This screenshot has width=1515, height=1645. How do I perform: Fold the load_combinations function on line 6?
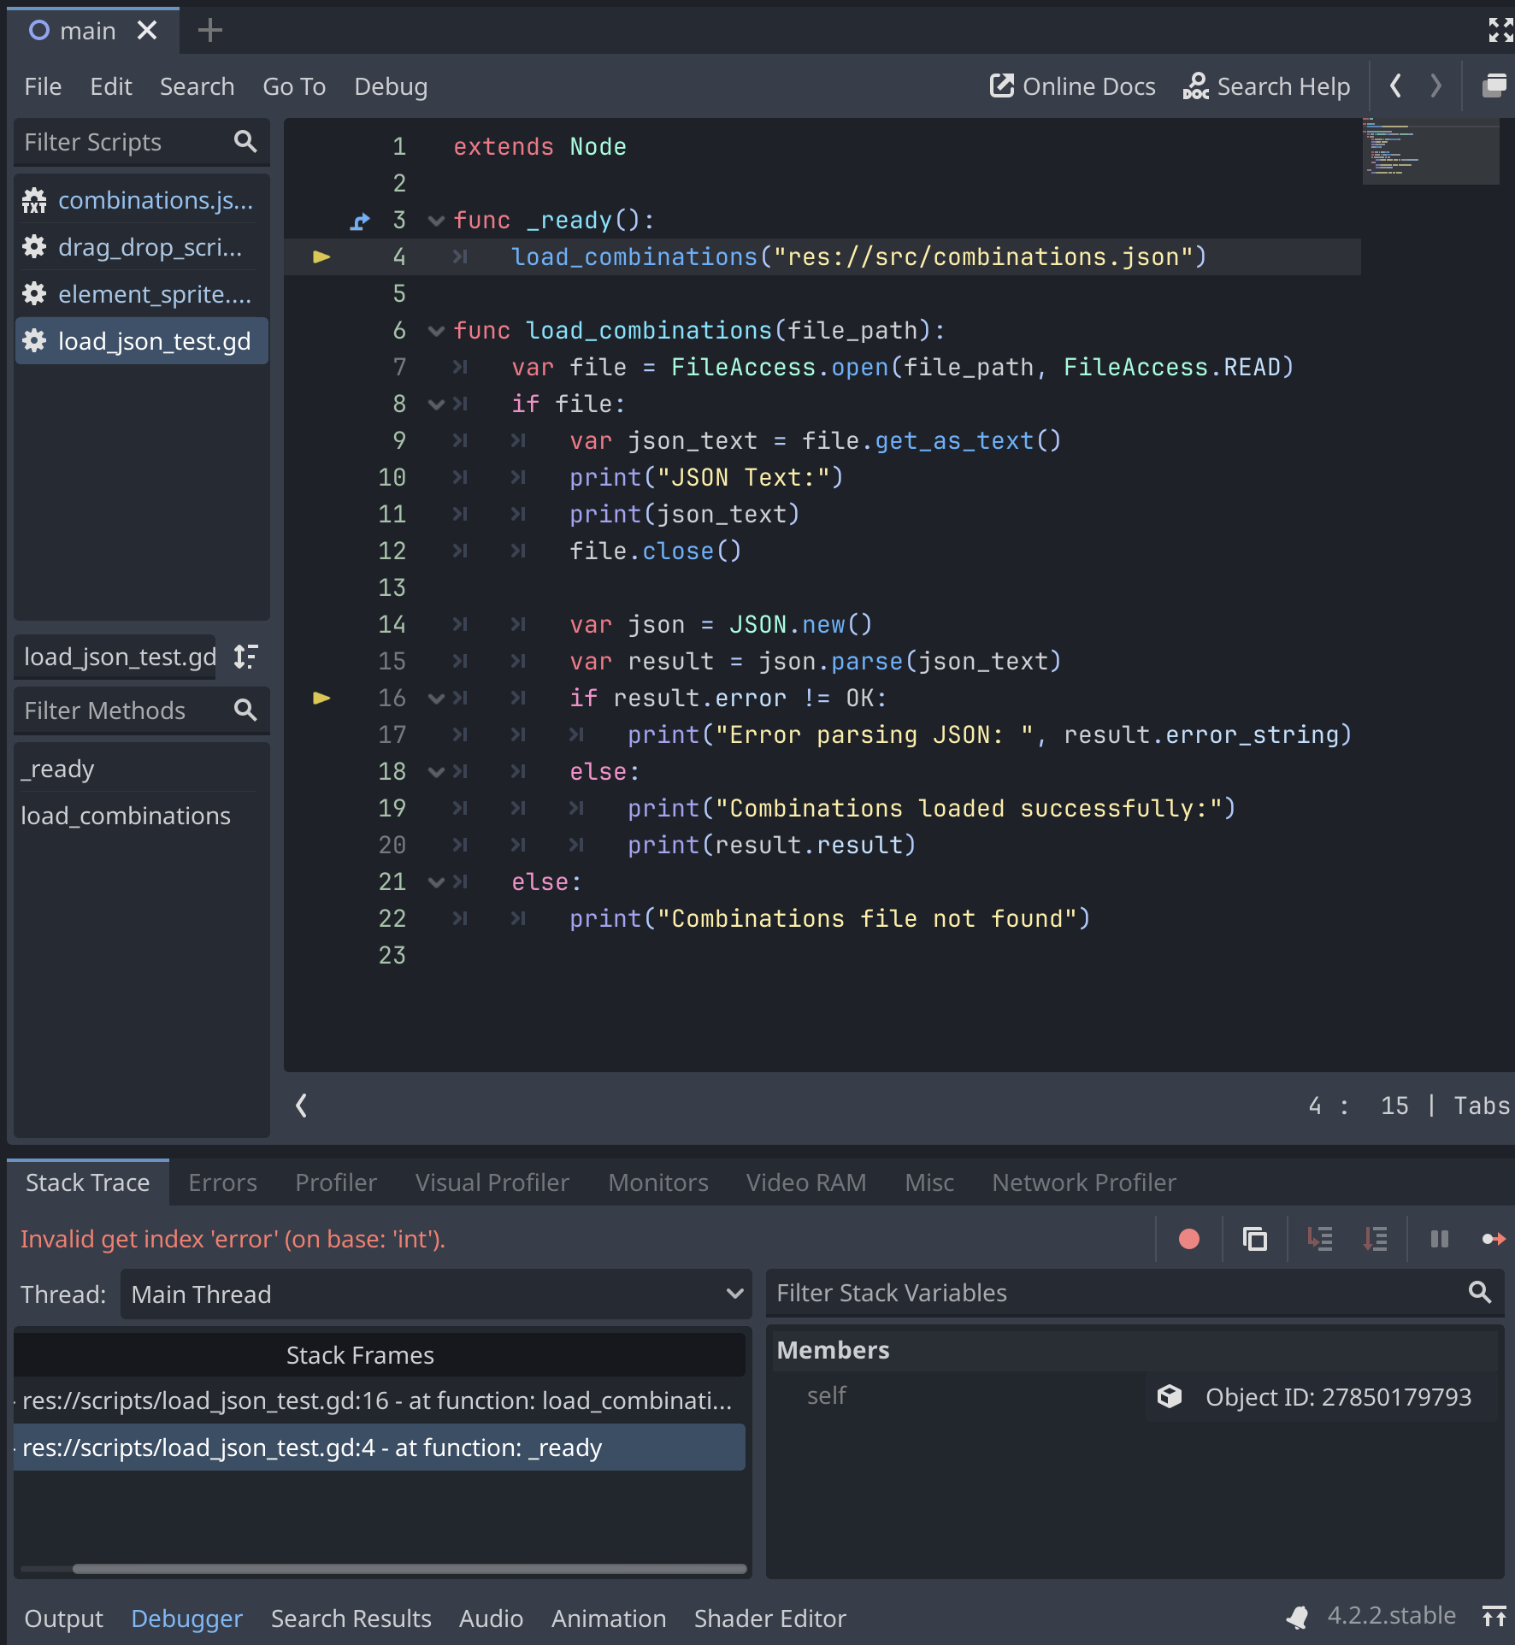click(436, 331)
